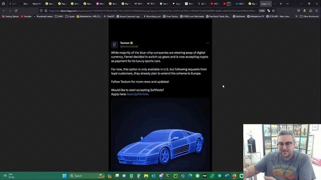Expand the list all tabs dropdown
The height and width of the screenshot is (180, 321).
click(287, 3)
